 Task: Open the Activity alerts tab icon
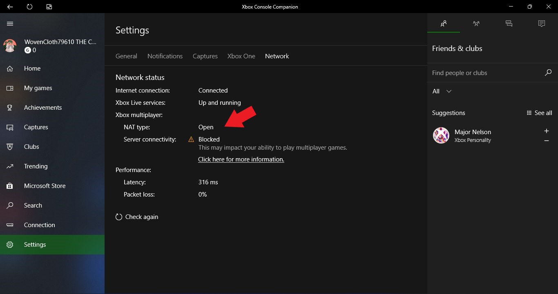coord(542,24)
